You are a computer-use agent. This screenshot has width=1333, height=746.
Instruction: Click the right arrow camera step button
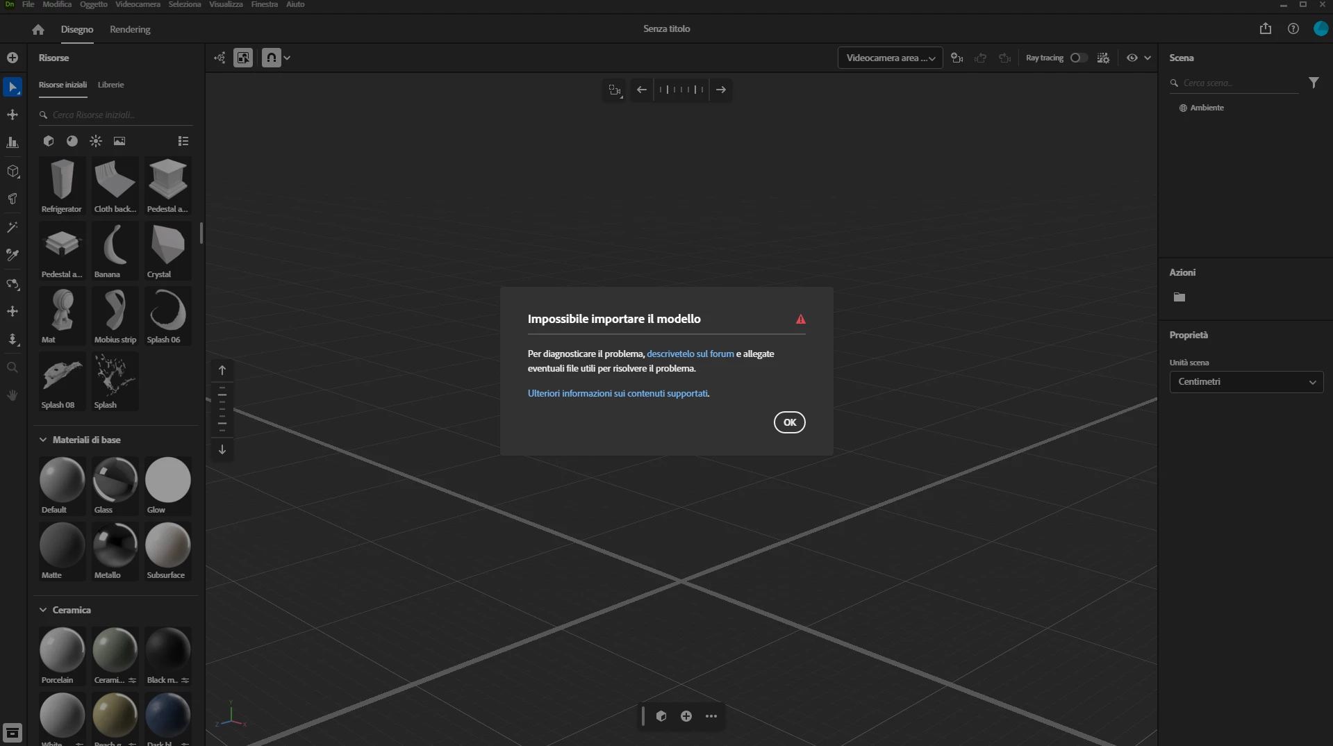click(x=721, y=90)
